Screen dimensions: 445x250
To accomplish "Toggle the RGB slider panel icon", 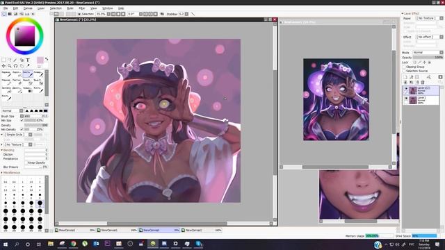I will tap(10, 14).
